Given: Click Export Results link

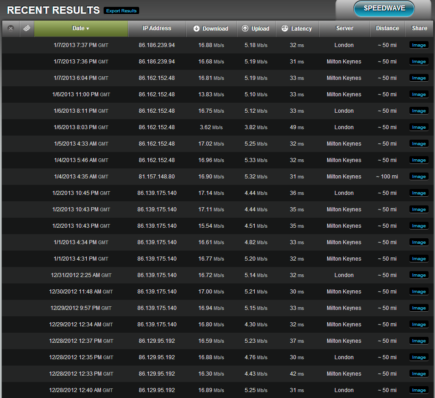Looking at the screenshot, I should (x=121, y=11).
